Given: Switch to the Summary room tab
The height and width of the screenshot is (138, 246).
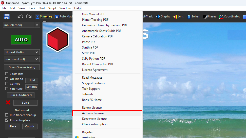Looking at the screenshot, I should coord(44,16).
